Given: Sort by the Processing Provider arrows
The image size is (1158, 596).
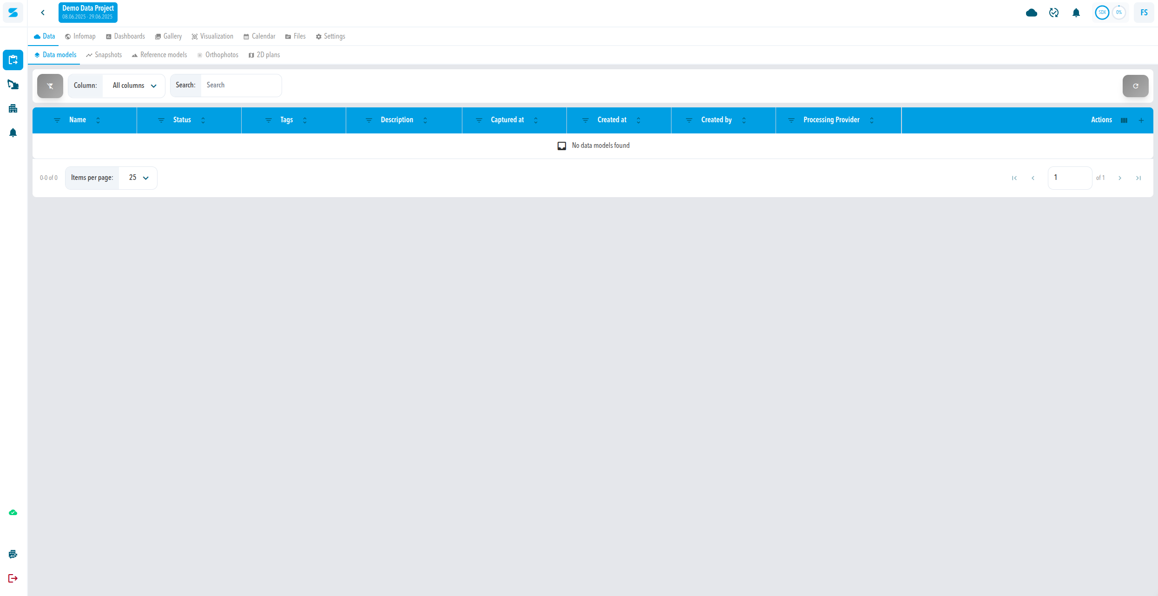Looking at the screenshot, I should tap(872, 120).
